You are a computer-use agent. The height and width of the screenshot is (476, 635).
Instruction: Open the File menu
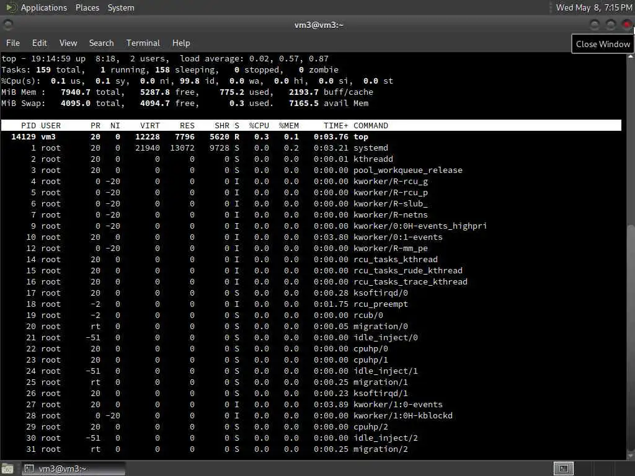click(13, 43)
